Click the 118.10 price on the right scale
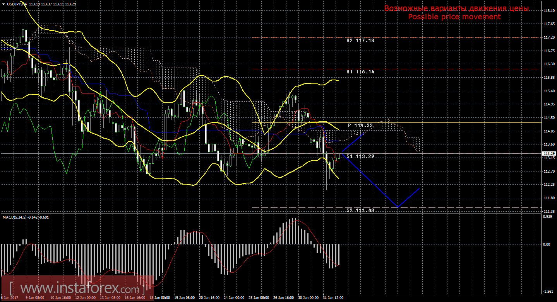The image size is (557, 302). (549, 11)
